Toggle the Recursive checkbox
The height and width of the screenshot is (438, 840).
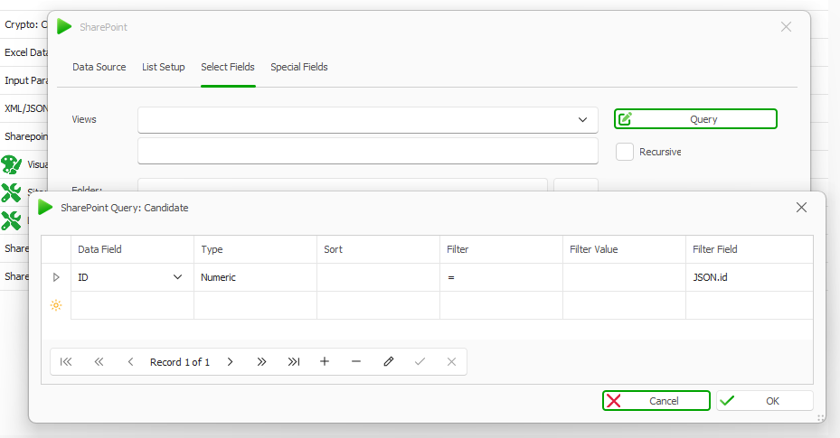point(625,152)
